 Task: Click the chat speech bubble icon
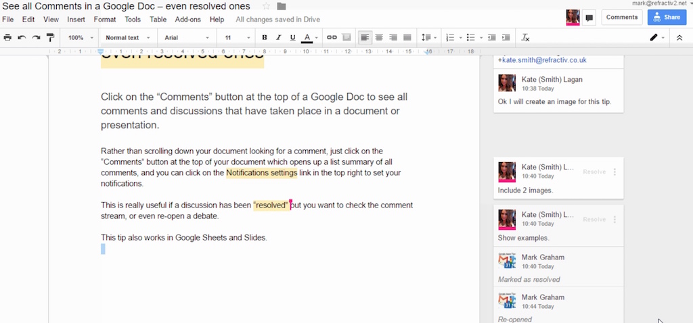point(589,18)
